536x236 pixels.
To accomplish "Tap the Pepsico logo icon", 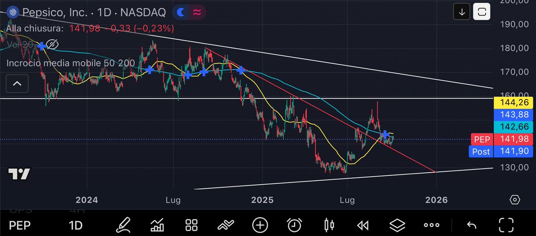I will tap(13, 12).
